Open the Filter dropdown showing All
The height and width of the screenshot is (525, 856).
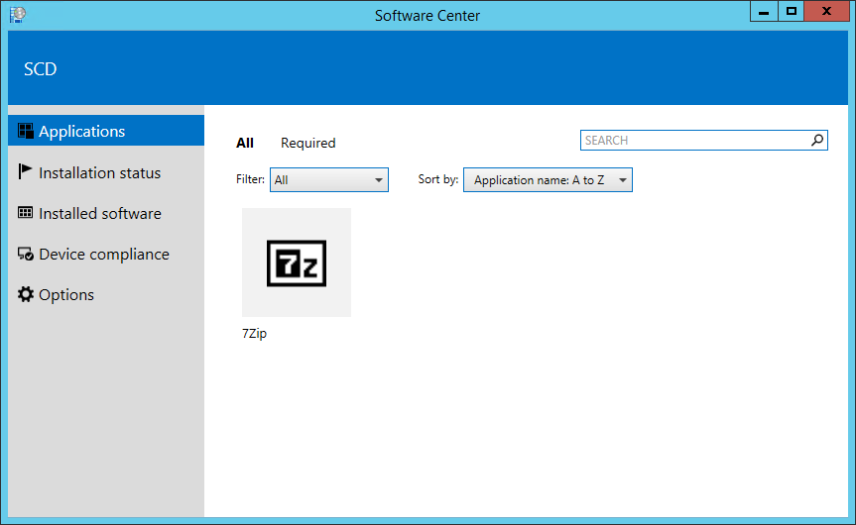pyautogui.click(x=329, y=180)
